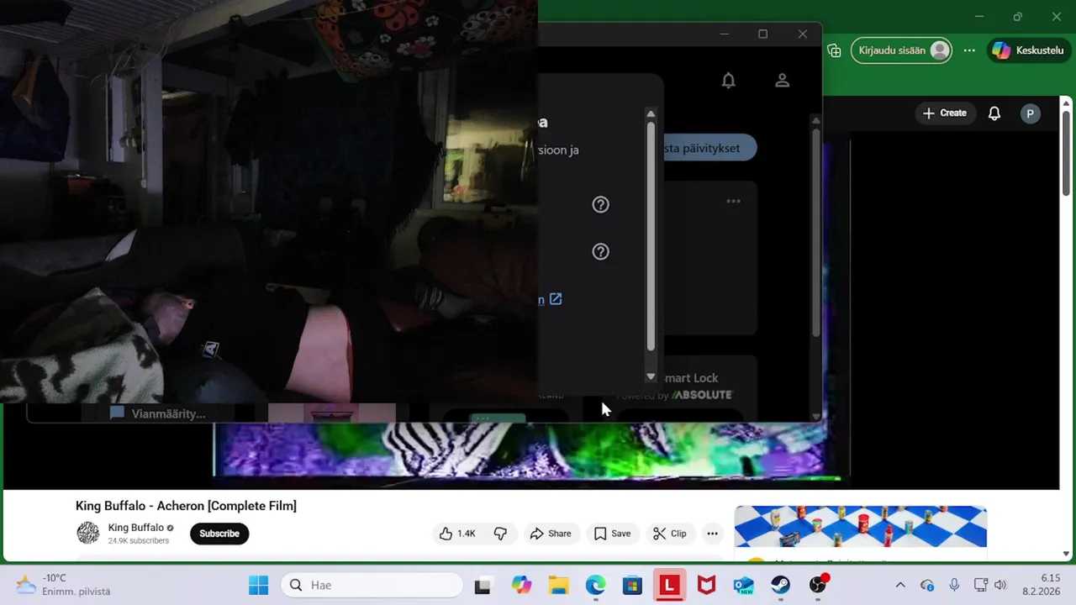Save the video to a playlist
Viewport: 1076px width, 605px height.
[x=612, y=534]
